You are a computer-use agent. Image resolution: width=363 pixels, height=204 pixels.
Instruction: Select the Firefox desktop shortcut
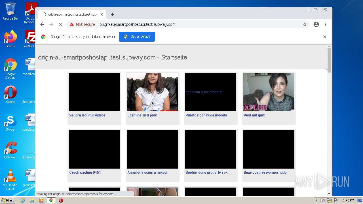pos(10,39)
